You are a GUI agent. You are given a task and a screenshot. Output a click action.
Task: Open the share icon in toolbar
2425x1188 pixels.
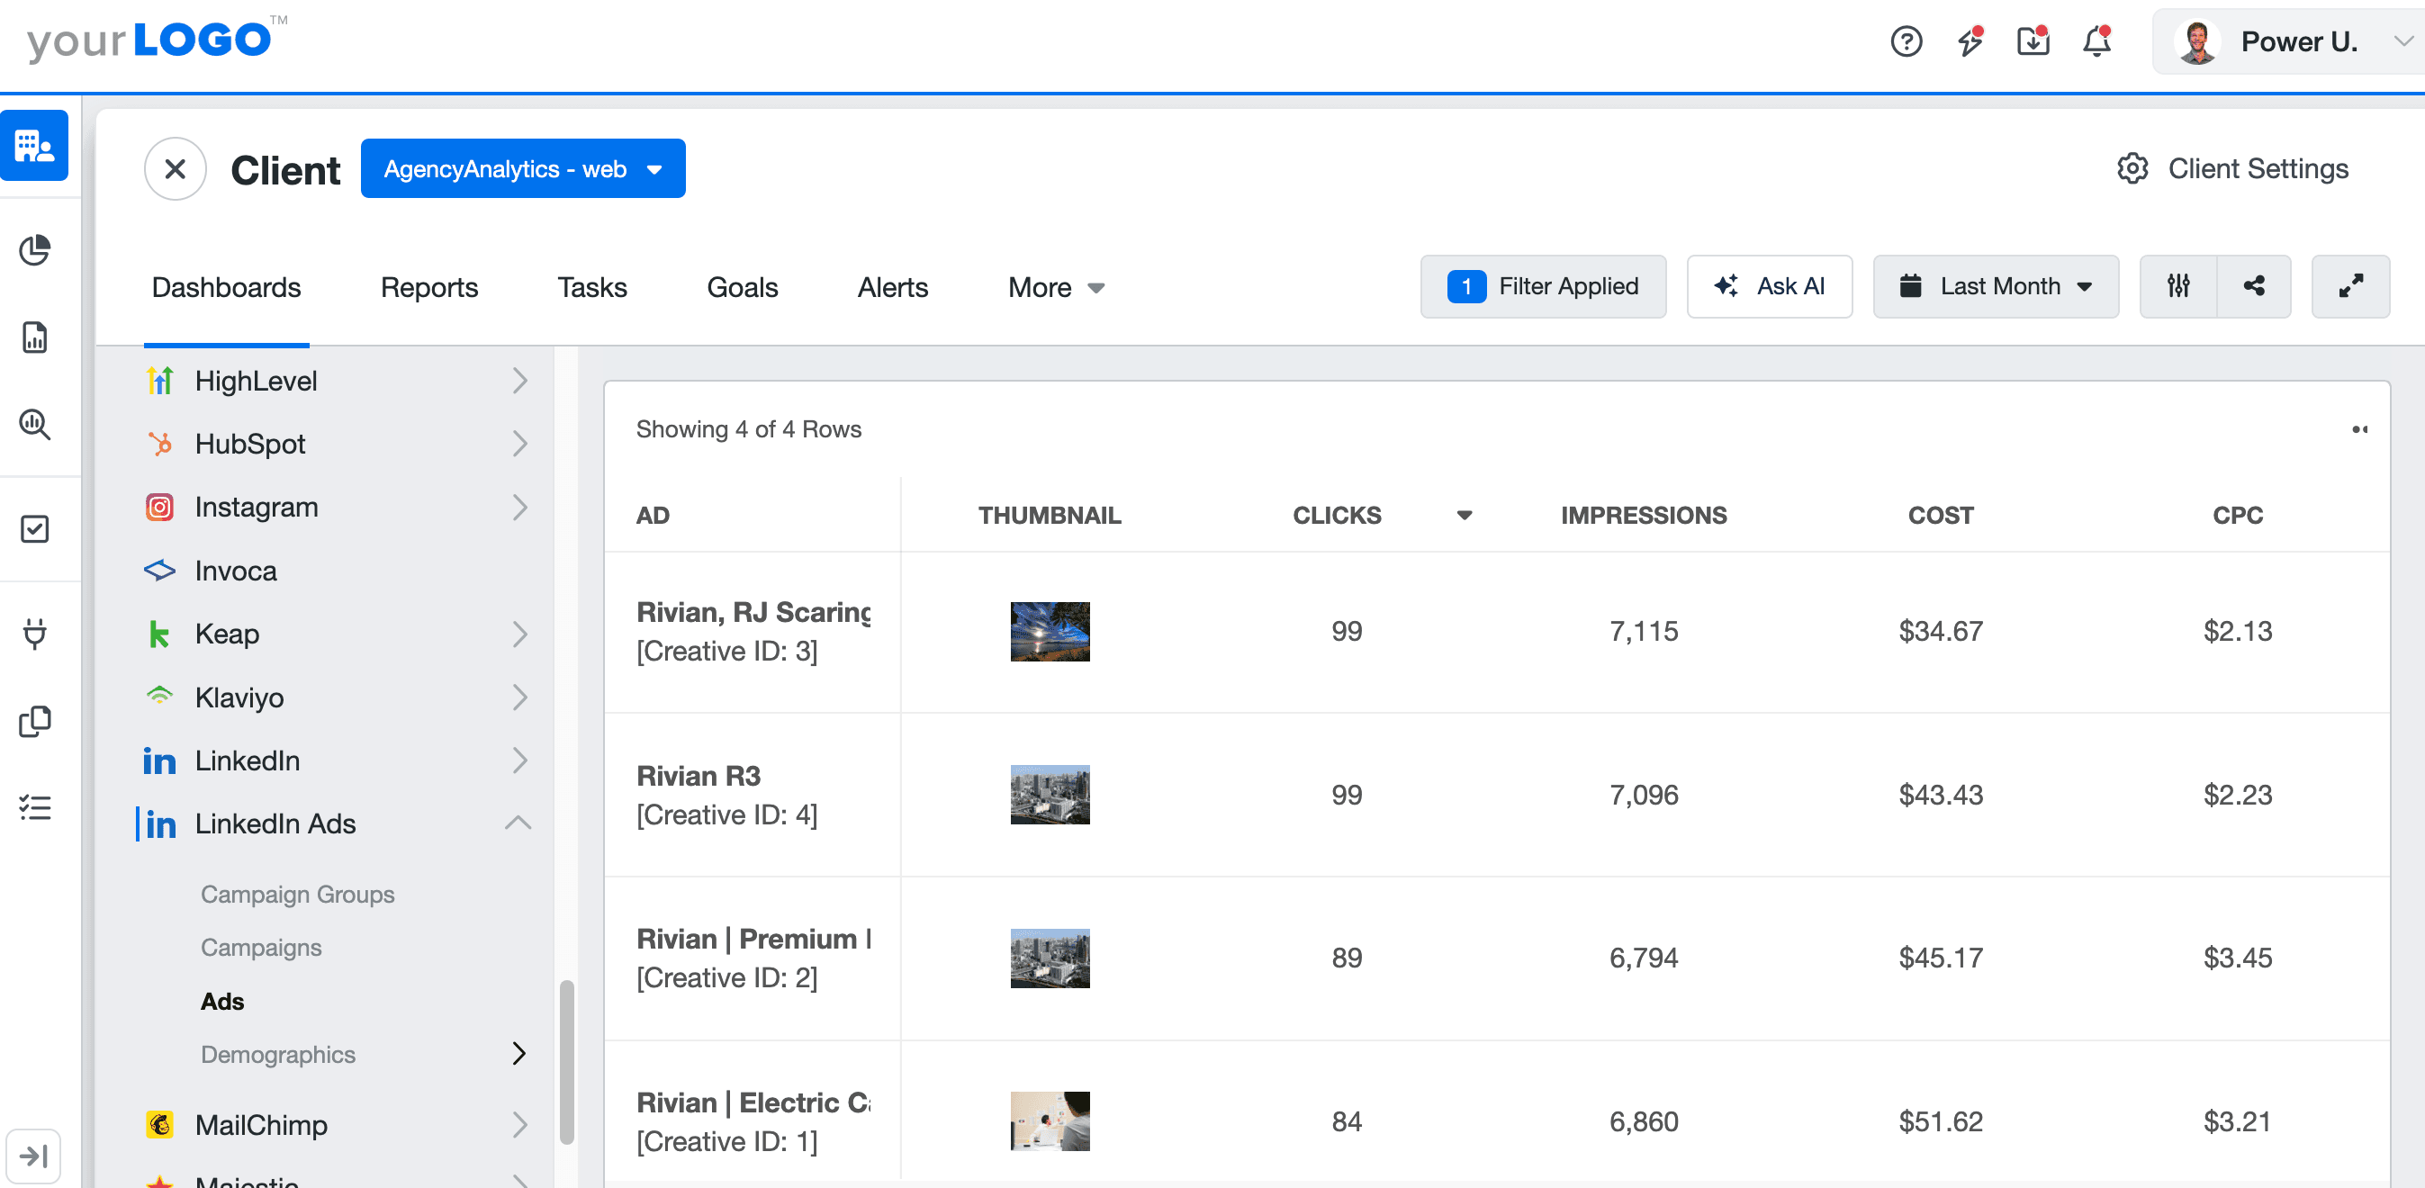coord(2254,286)
